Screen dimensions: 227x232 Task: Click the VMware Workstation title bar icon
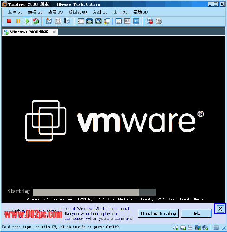click(x=5, y=4)
